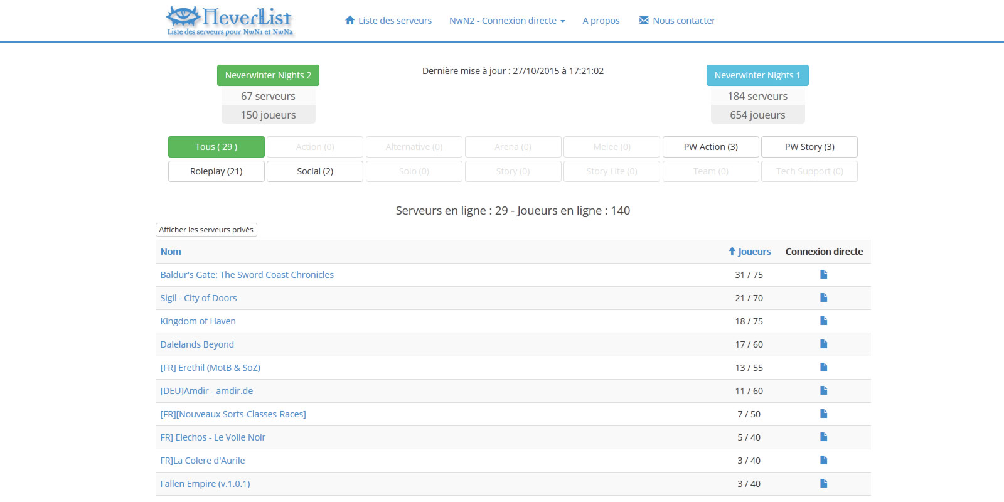
Task: Open direct connection file for [DEU]Amdir
Action: click(x=823, y=390)
